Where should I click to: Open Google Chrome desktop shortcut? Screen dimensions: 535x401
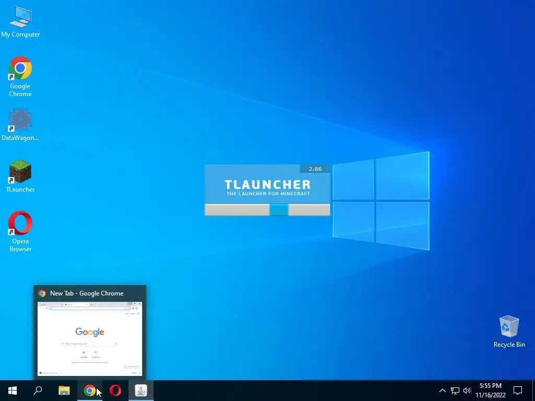point(20,76)
